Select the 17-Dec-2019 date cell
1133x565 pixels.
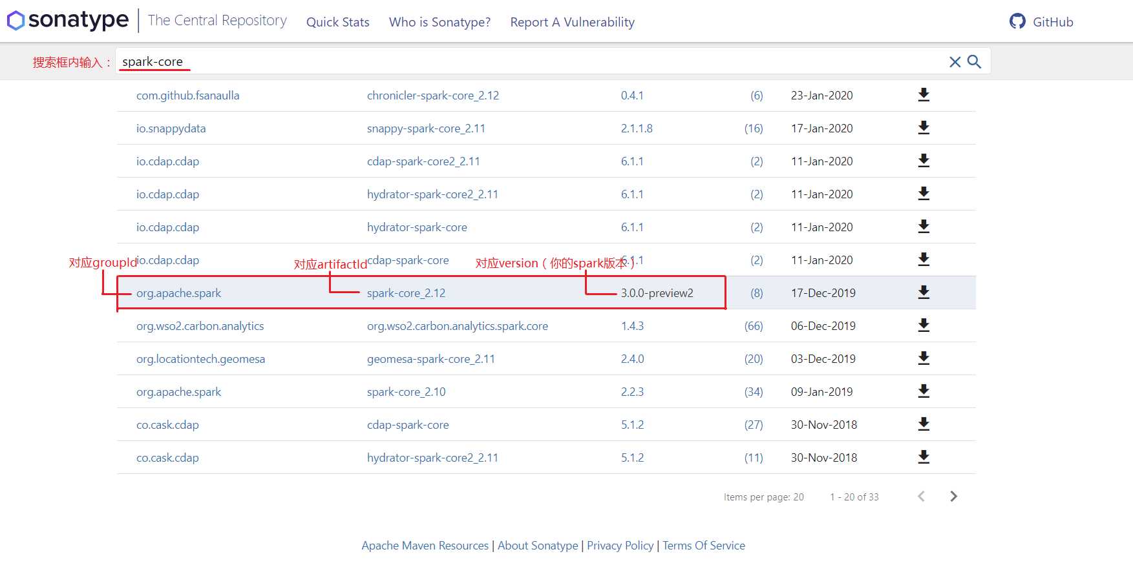[x=823, y=293]
